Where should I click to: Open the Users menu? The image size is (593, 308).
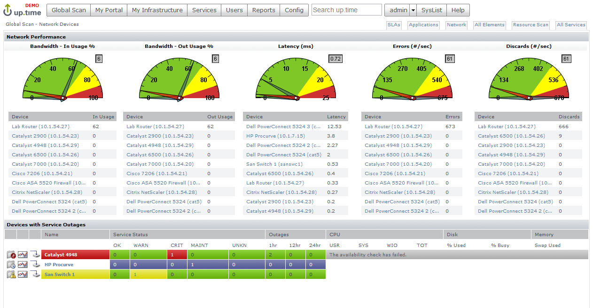point(234,10)
